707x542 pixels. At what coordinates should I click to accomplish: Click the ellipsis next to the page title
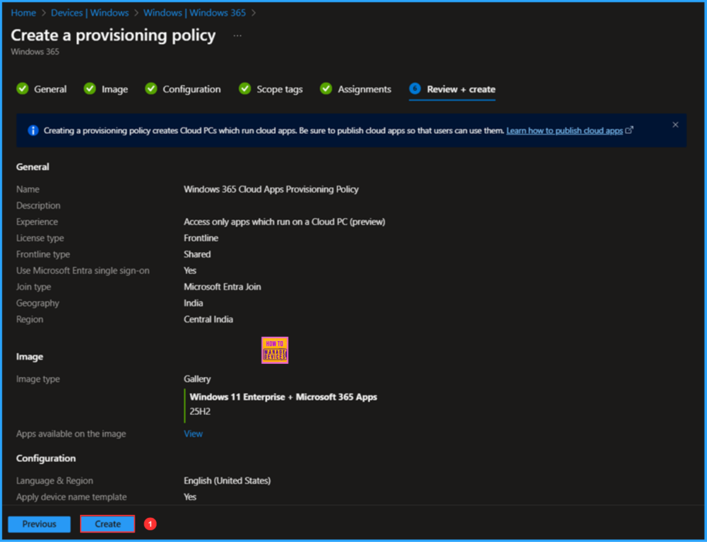[x=238, y=35]
